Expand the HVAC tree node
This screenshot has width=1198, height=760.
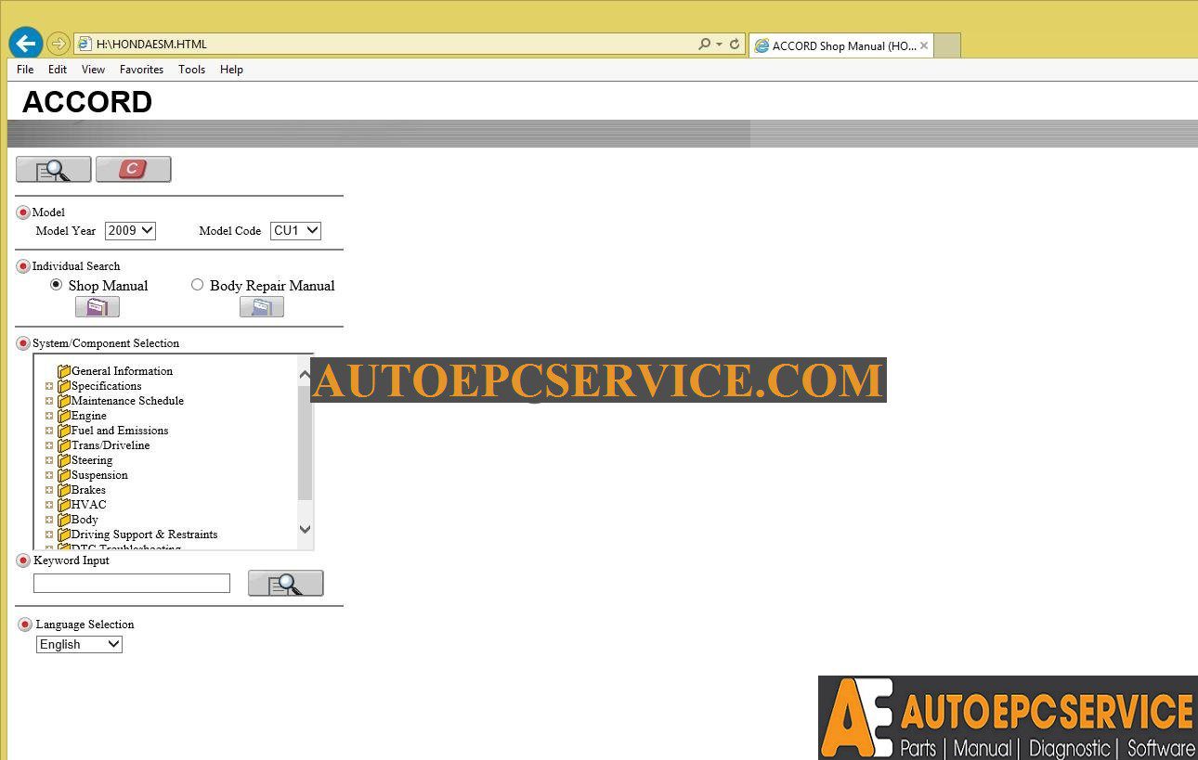click(49, 505)
